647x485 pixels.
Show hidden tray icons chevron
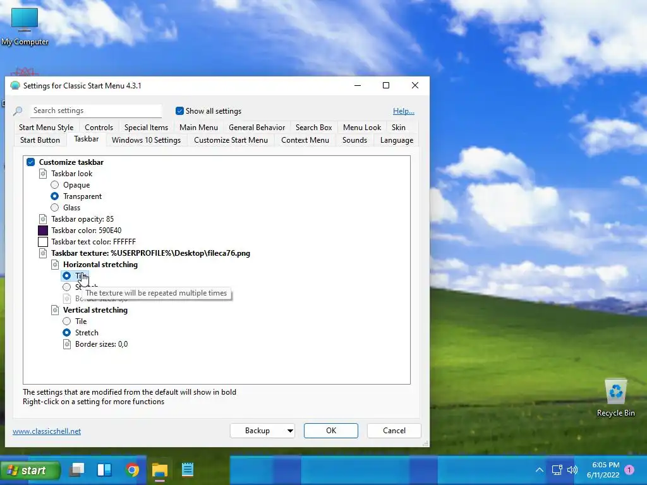click(x=540, y=470)
